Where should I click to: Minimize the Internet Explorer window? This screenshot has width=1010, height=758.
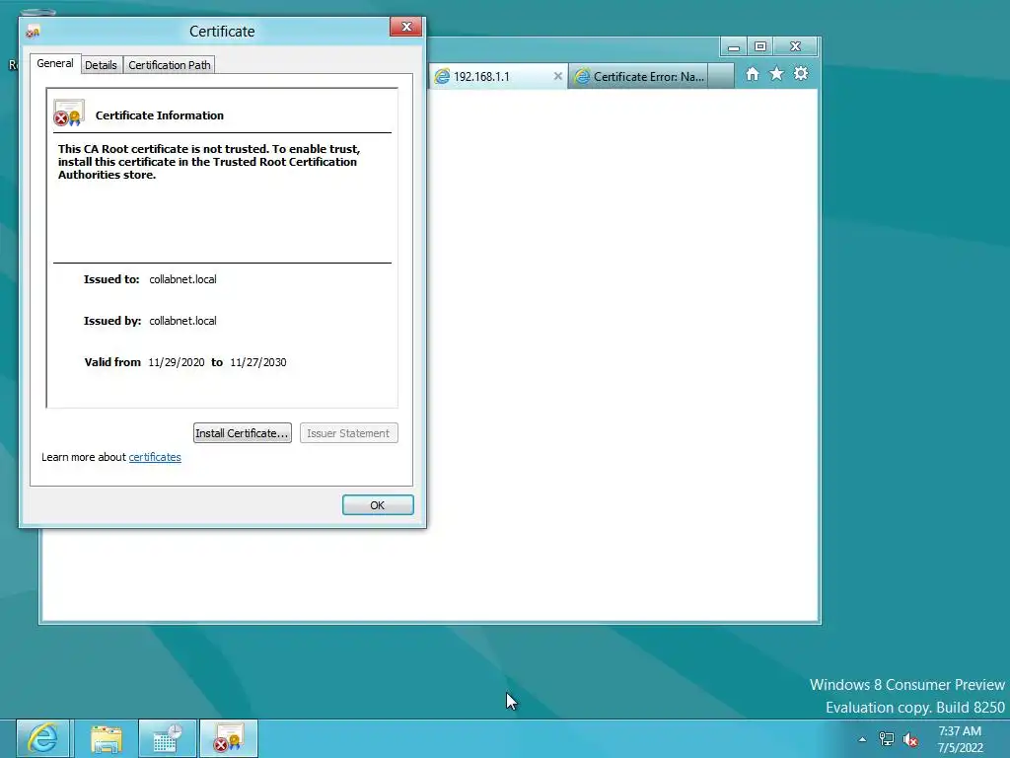(734, 47)
